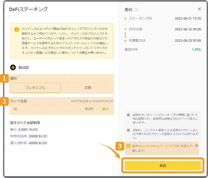Click the yellow 承認 confirm button
208x178 pixels.
click(x=163, y=166)
